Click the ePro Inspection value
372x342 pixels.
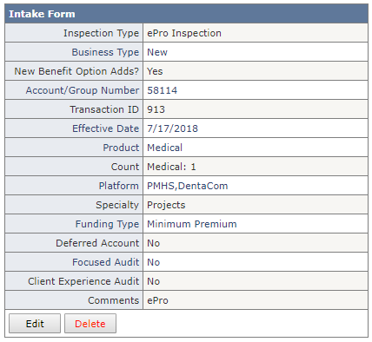coord(184,33)
